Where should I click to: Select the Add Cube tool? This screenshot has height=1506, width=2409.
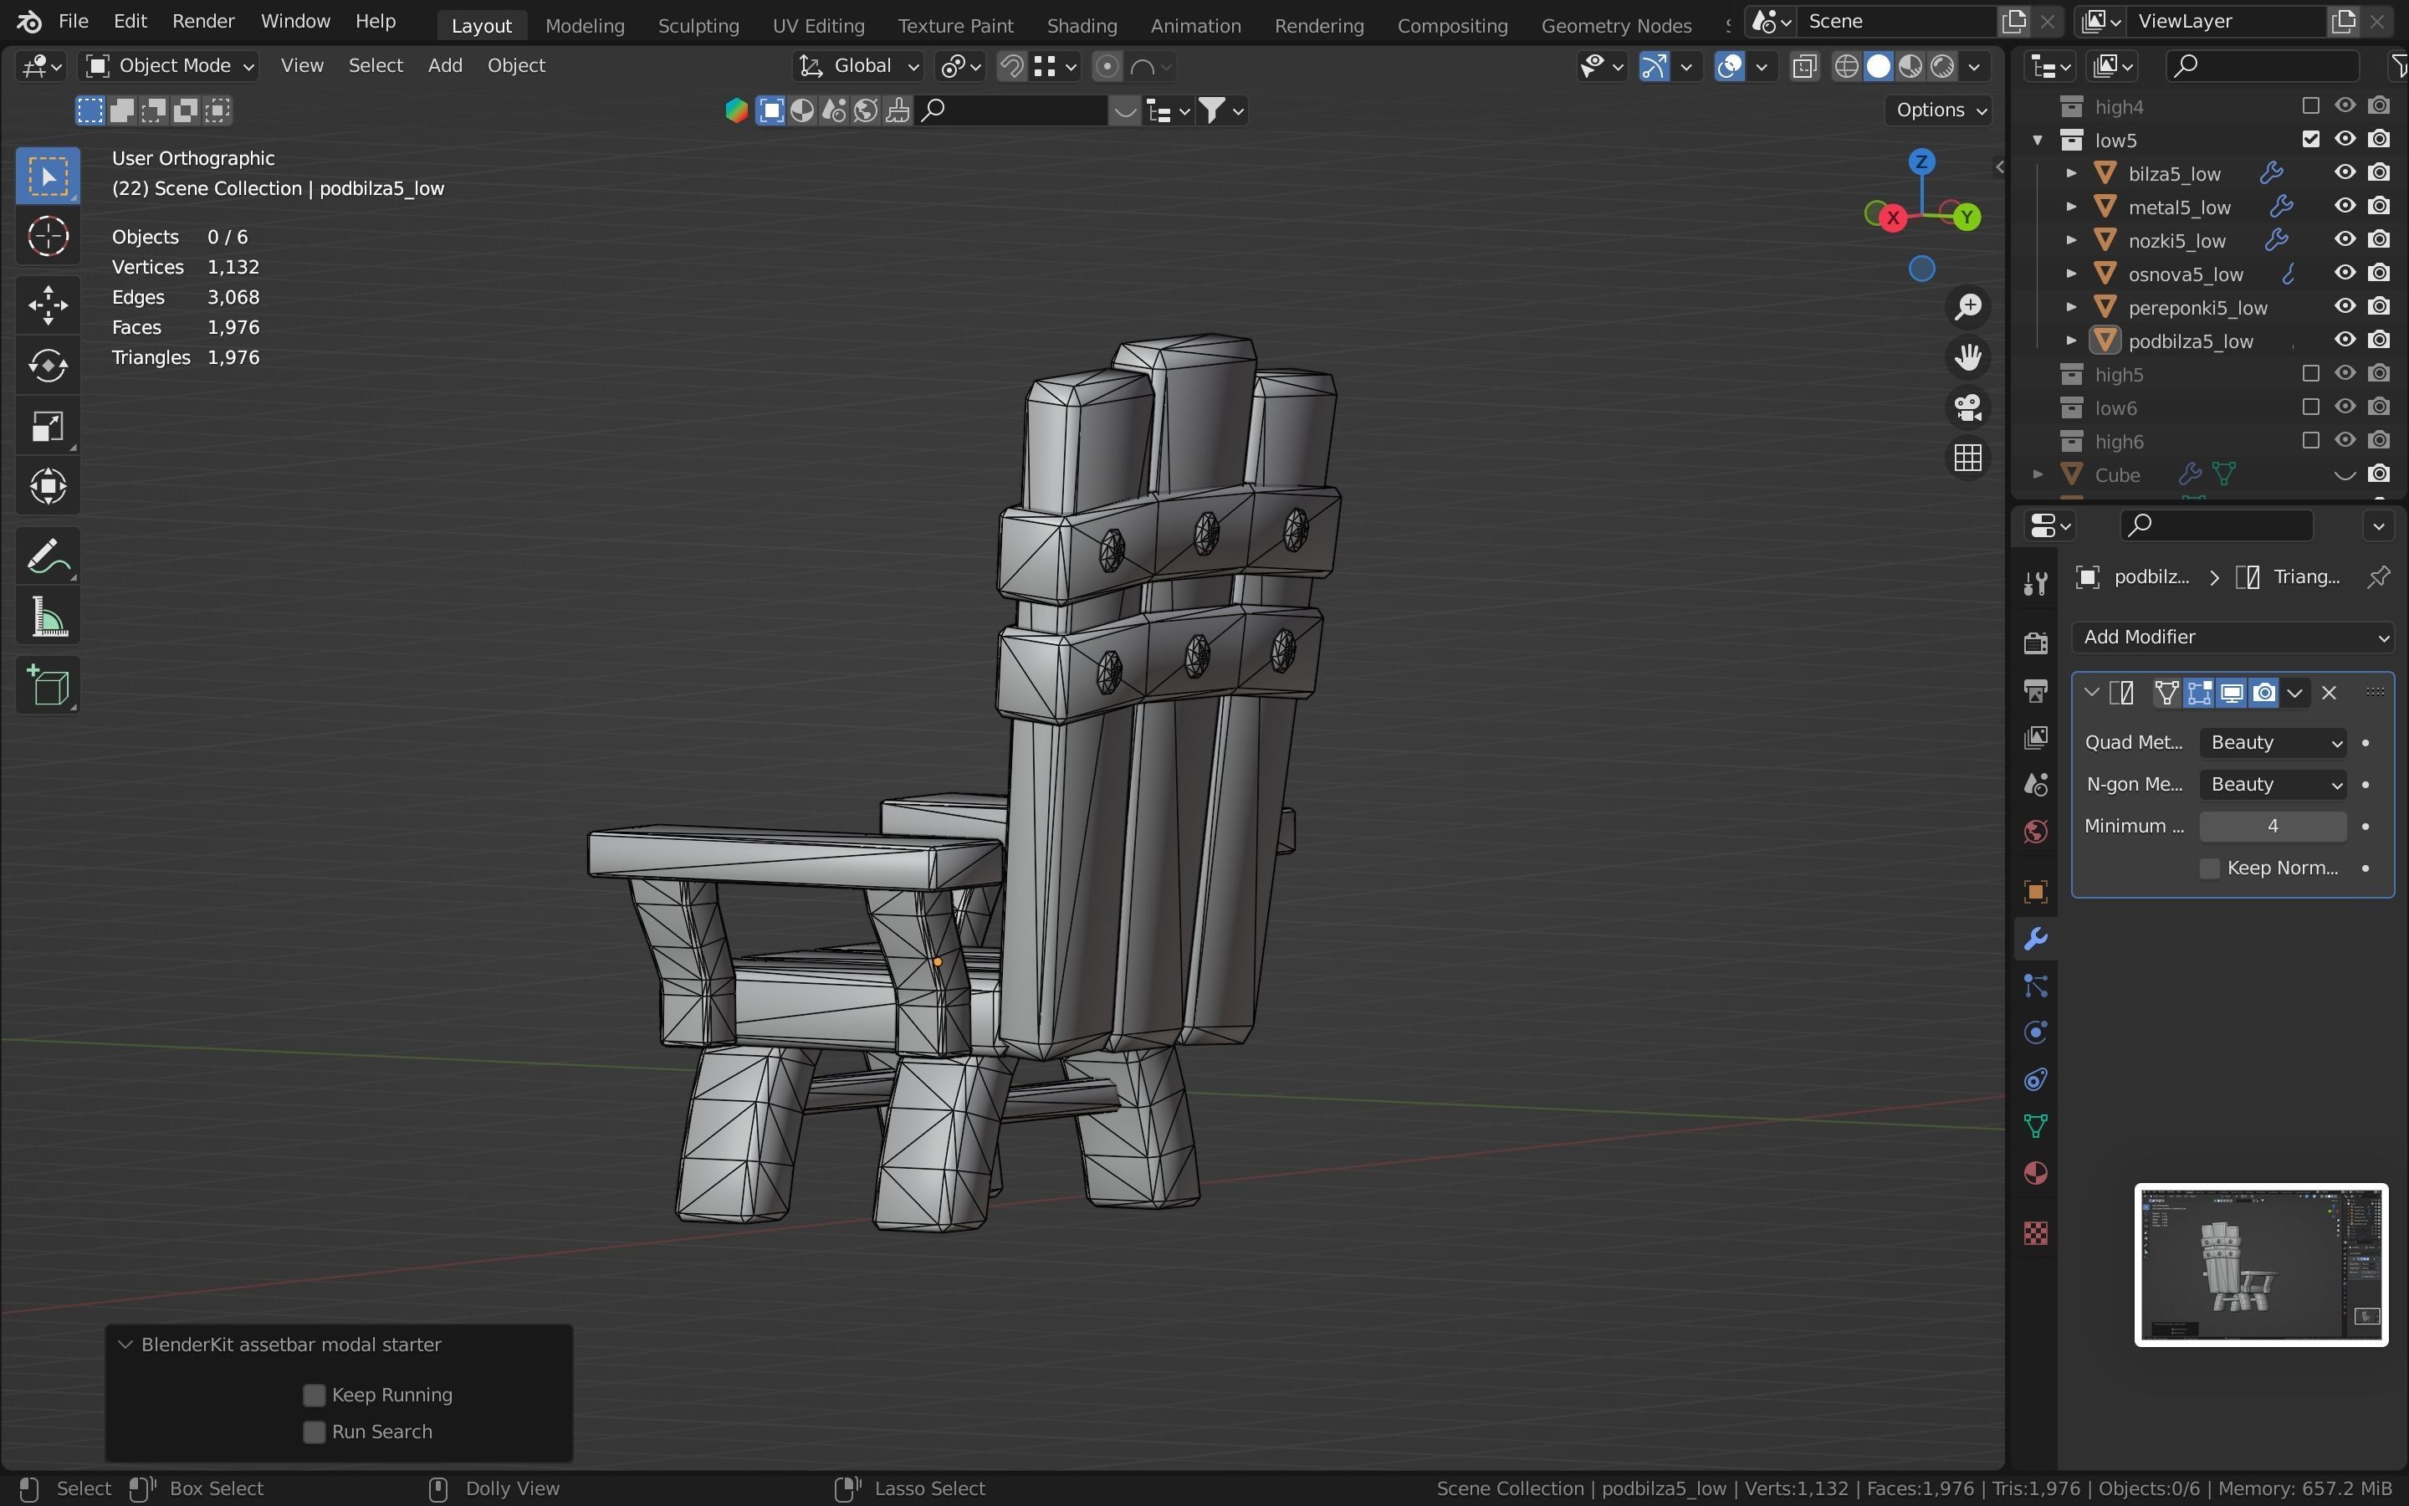[x=48, y=685]
